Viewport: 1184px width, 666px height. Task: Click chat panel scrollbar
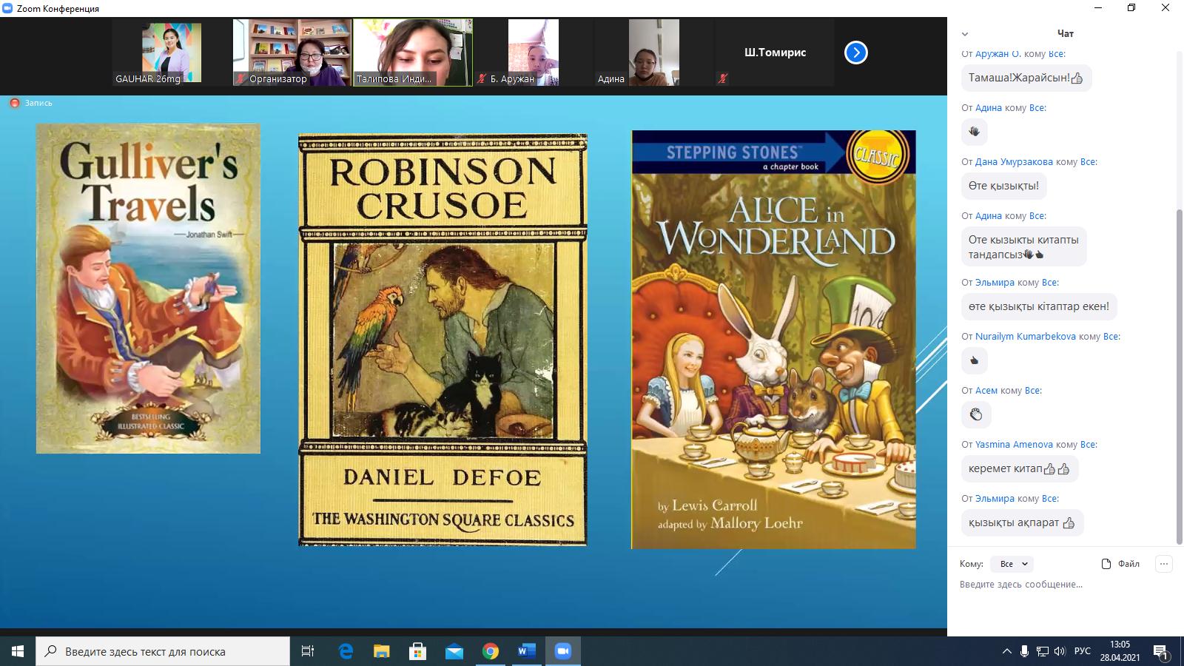click(1180, 377)
